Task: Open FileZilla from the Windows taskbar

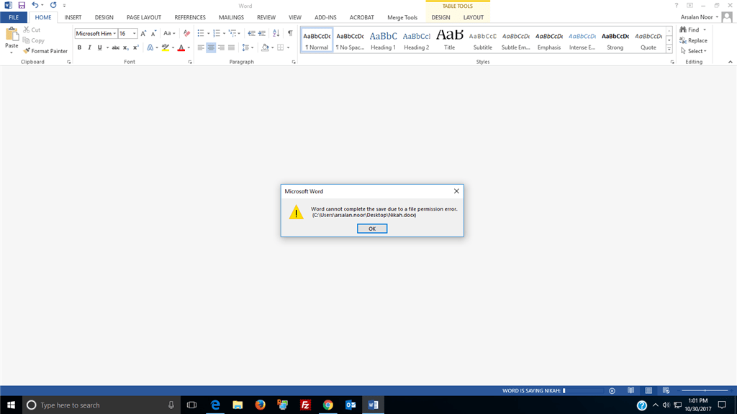Action: [305, 405]
